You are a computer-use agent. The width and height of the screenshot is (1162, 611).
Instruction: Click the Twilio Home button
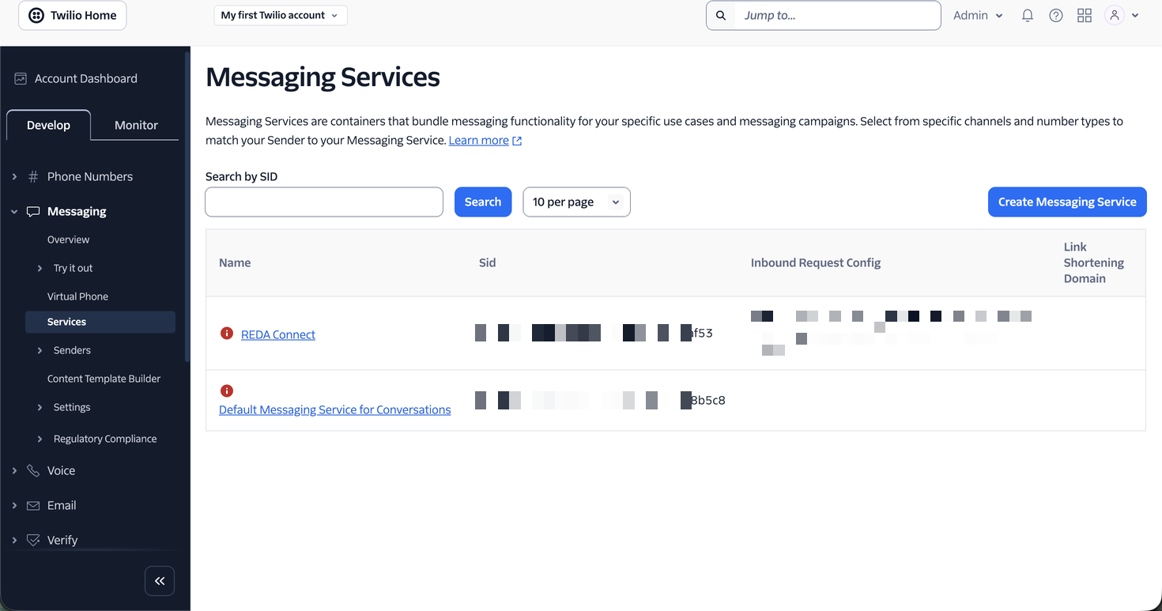73,15
